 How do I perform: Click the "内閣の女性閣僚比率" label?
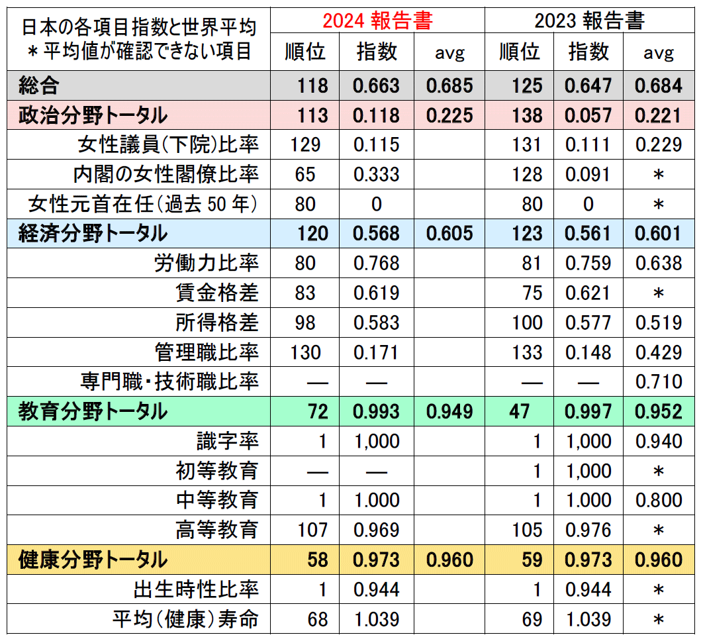pyautogui.click(x=166, y=174)
